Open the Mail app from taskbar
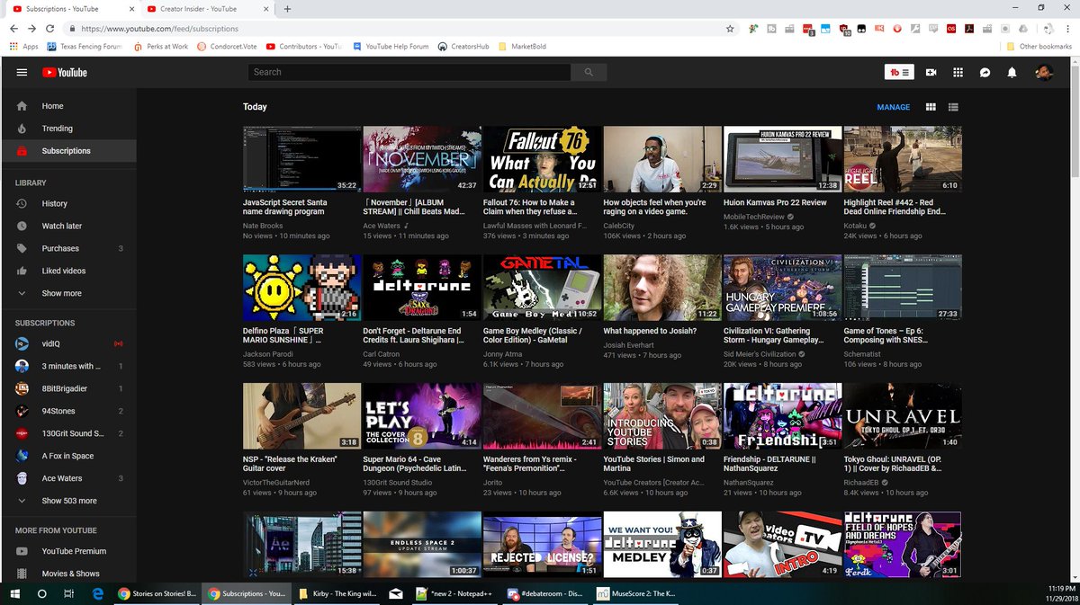This screenshot has width=1080, height=605. (396, 594)
